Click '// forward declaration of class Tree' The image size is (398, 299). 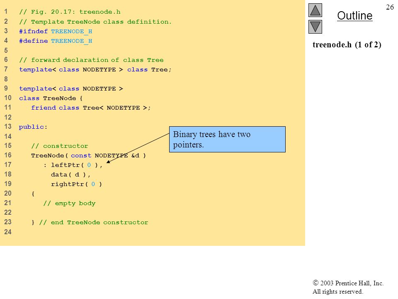coord(91,60)
